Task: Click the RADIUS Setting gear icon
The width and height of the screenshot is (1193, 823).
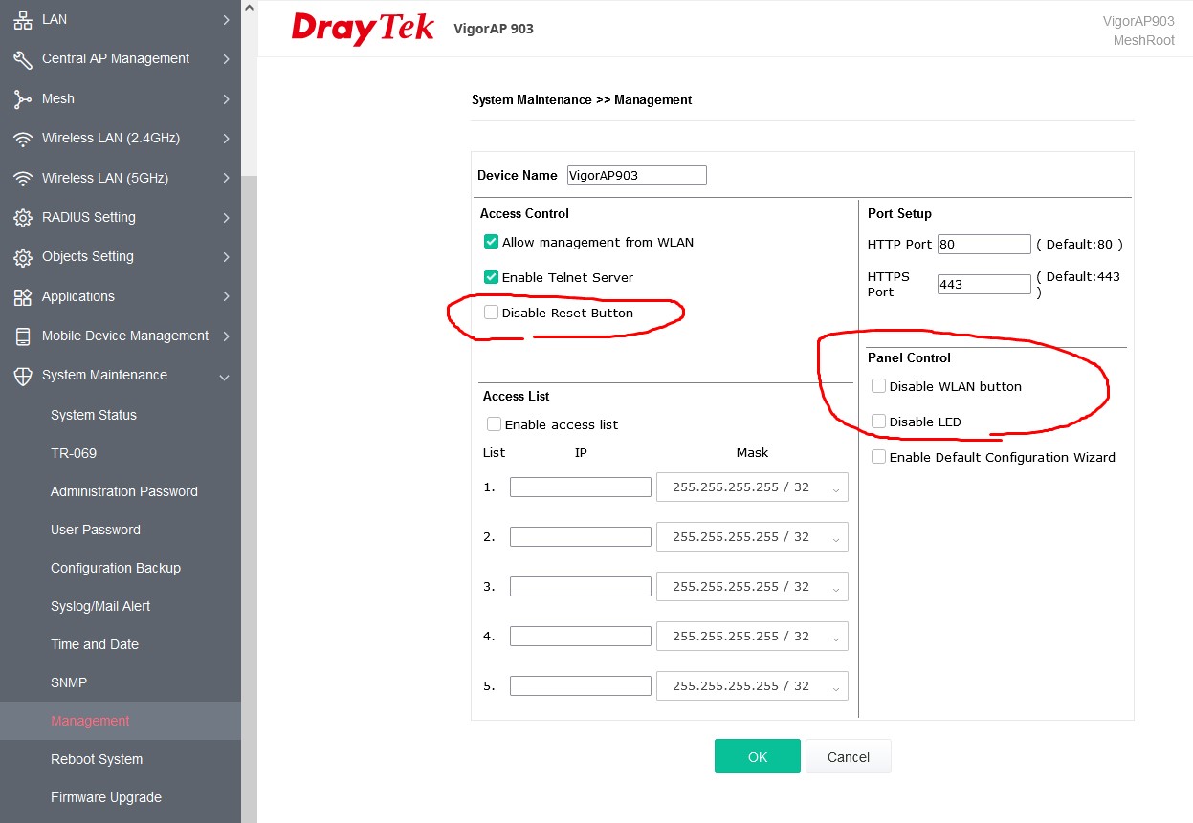Action: pos(23,218)
